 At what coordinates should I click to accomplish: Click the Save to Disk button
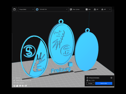coord(104,83)
